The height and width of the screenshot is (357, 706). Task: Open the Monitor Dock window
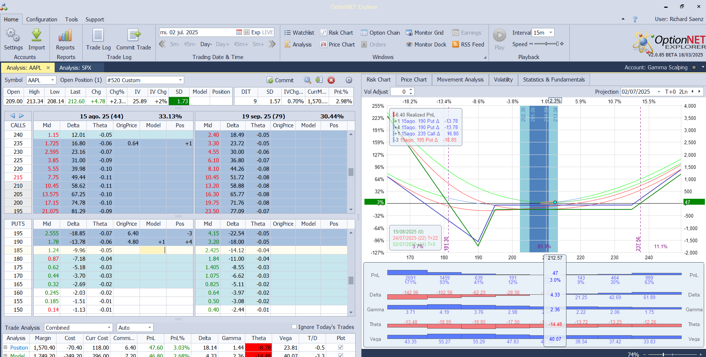coord(426,45)
